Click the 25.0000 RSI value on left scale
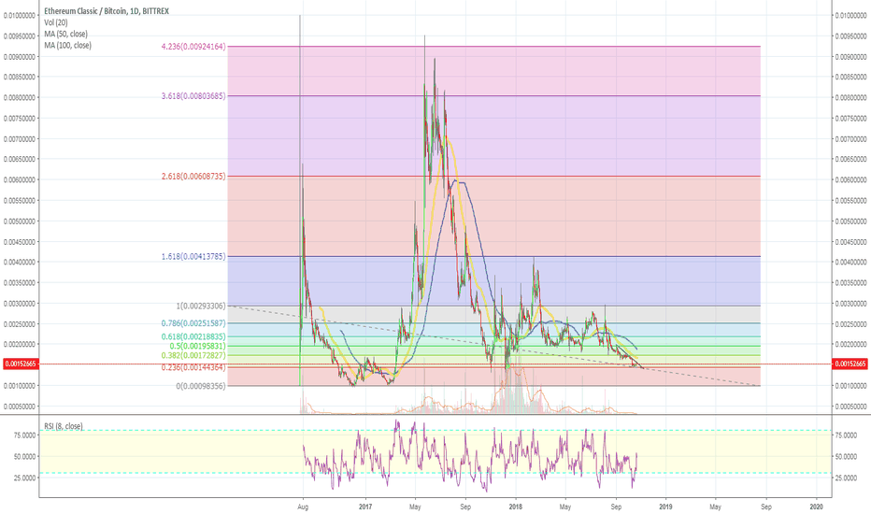 [24, 478]
